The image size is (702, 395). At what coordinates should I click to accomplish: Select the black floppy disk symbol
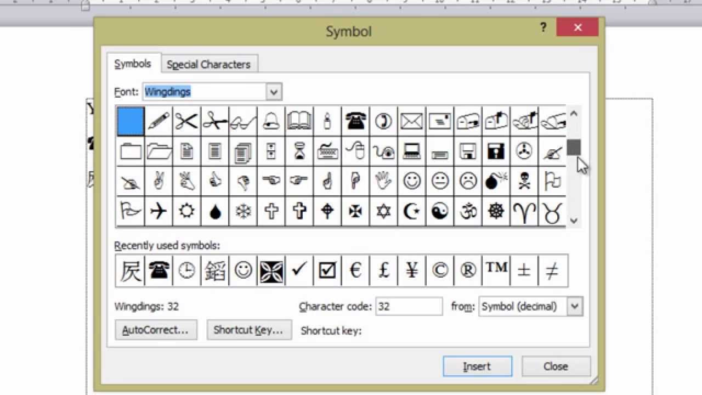click(496, 151)
